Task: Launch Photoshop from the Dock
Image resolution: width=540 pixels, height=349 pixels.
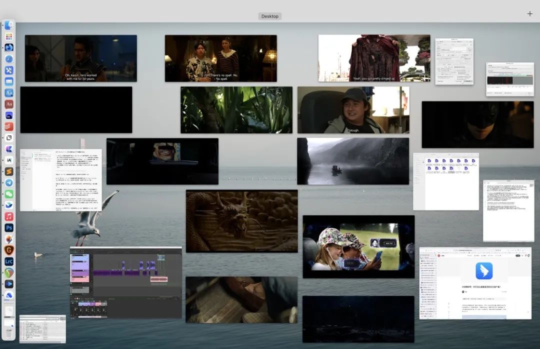Action: pyautogui.click(x=9, y=227)
